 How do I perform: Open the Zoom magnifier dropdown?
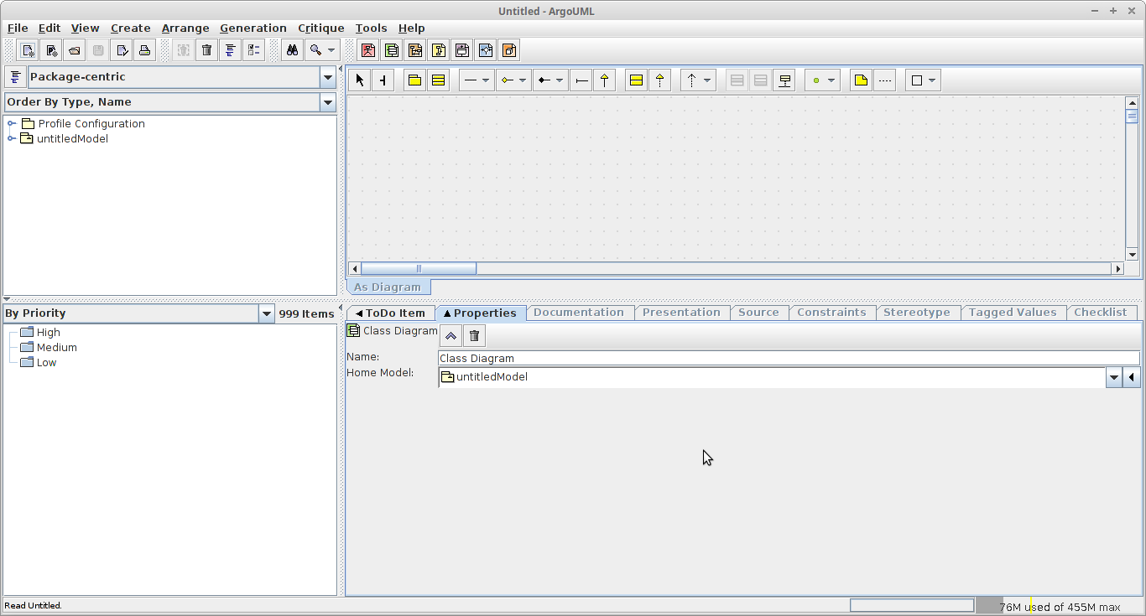click(331, 50)
